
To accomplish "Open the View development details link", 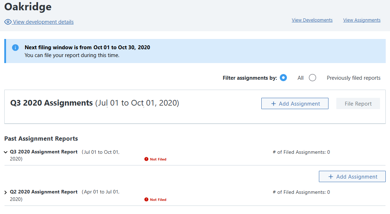I will tap(43, 22).
